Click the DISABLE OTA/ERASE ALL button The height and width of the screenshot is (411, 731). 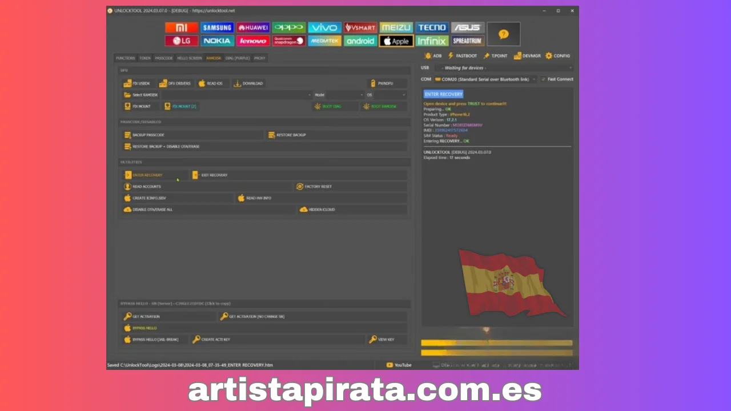[x=208, y=209]
